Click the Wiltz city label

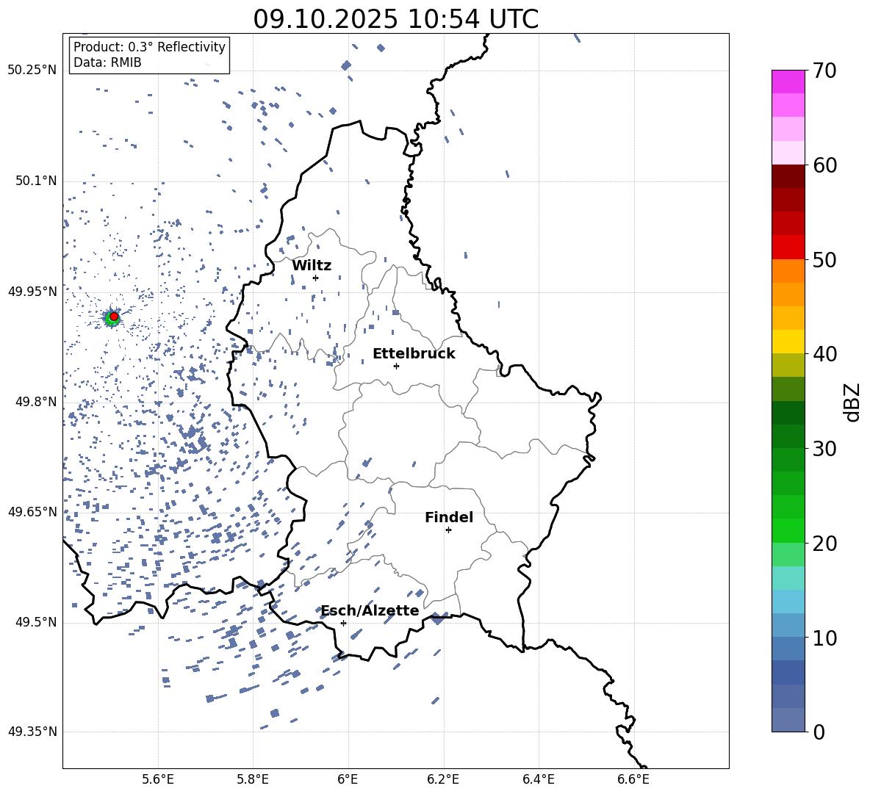tap(312, 266)
